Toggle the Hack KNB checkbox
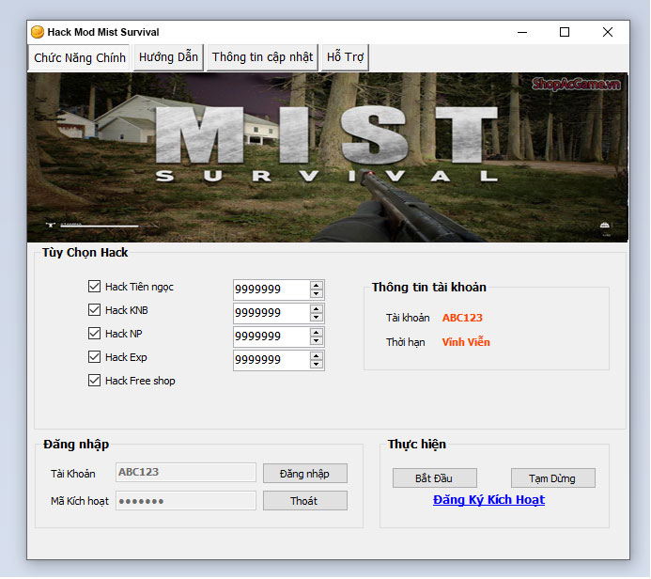The height and width of the screenshot is (579, 651). click(x=94, y=310)
